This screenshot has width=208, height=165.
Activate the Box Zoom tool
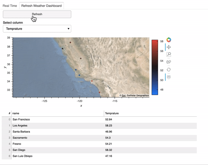pyautogui.click(x=169, y=54)
